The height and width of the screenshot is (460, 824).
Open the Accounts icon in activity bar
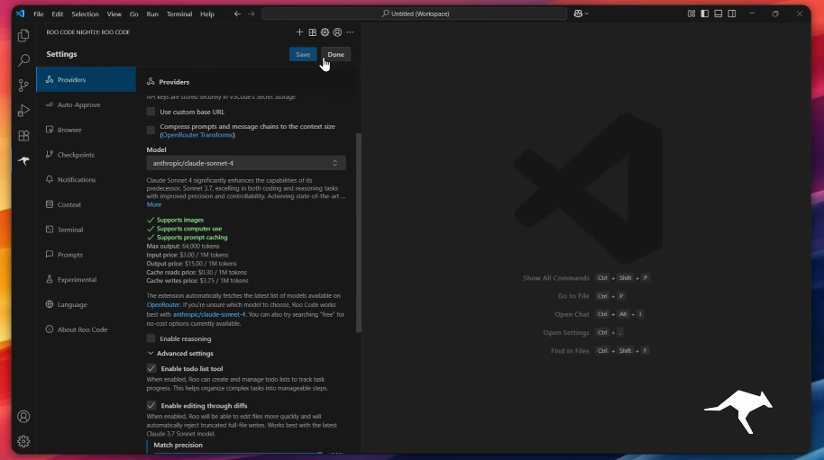(x=23, y=417)
